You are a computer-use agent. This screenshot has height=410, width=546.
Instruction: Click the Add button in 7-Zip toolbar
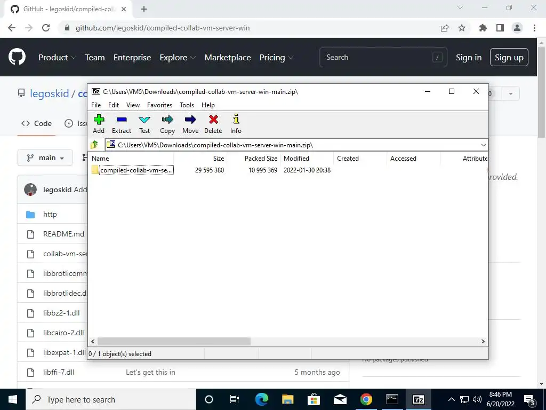click(x=99, y=124)
